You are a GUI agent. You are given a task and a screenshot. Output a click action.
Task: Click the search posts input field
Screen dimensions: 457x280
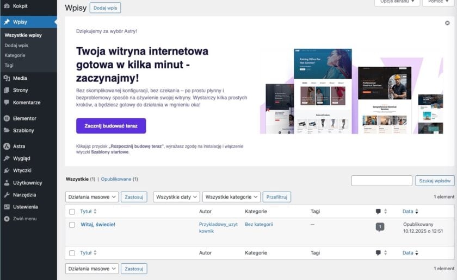[x=381, y=181]
